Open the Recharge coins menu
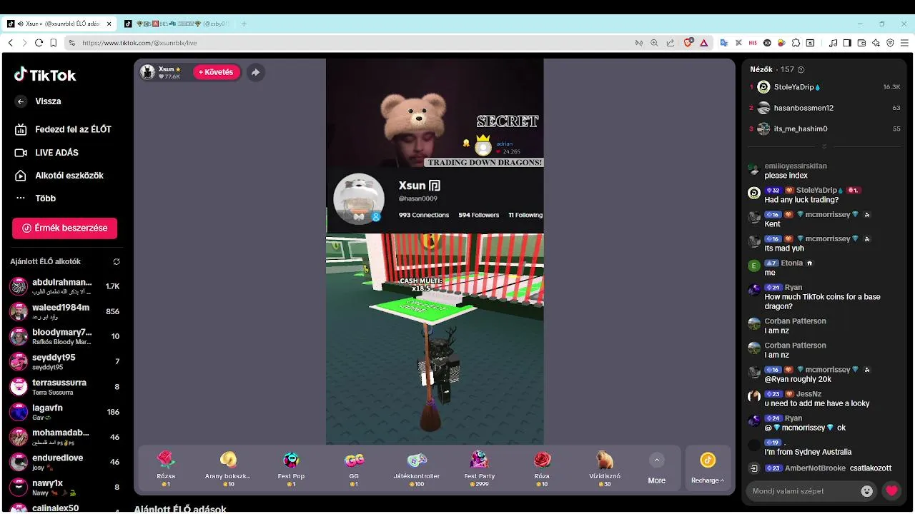 point(708,469)
